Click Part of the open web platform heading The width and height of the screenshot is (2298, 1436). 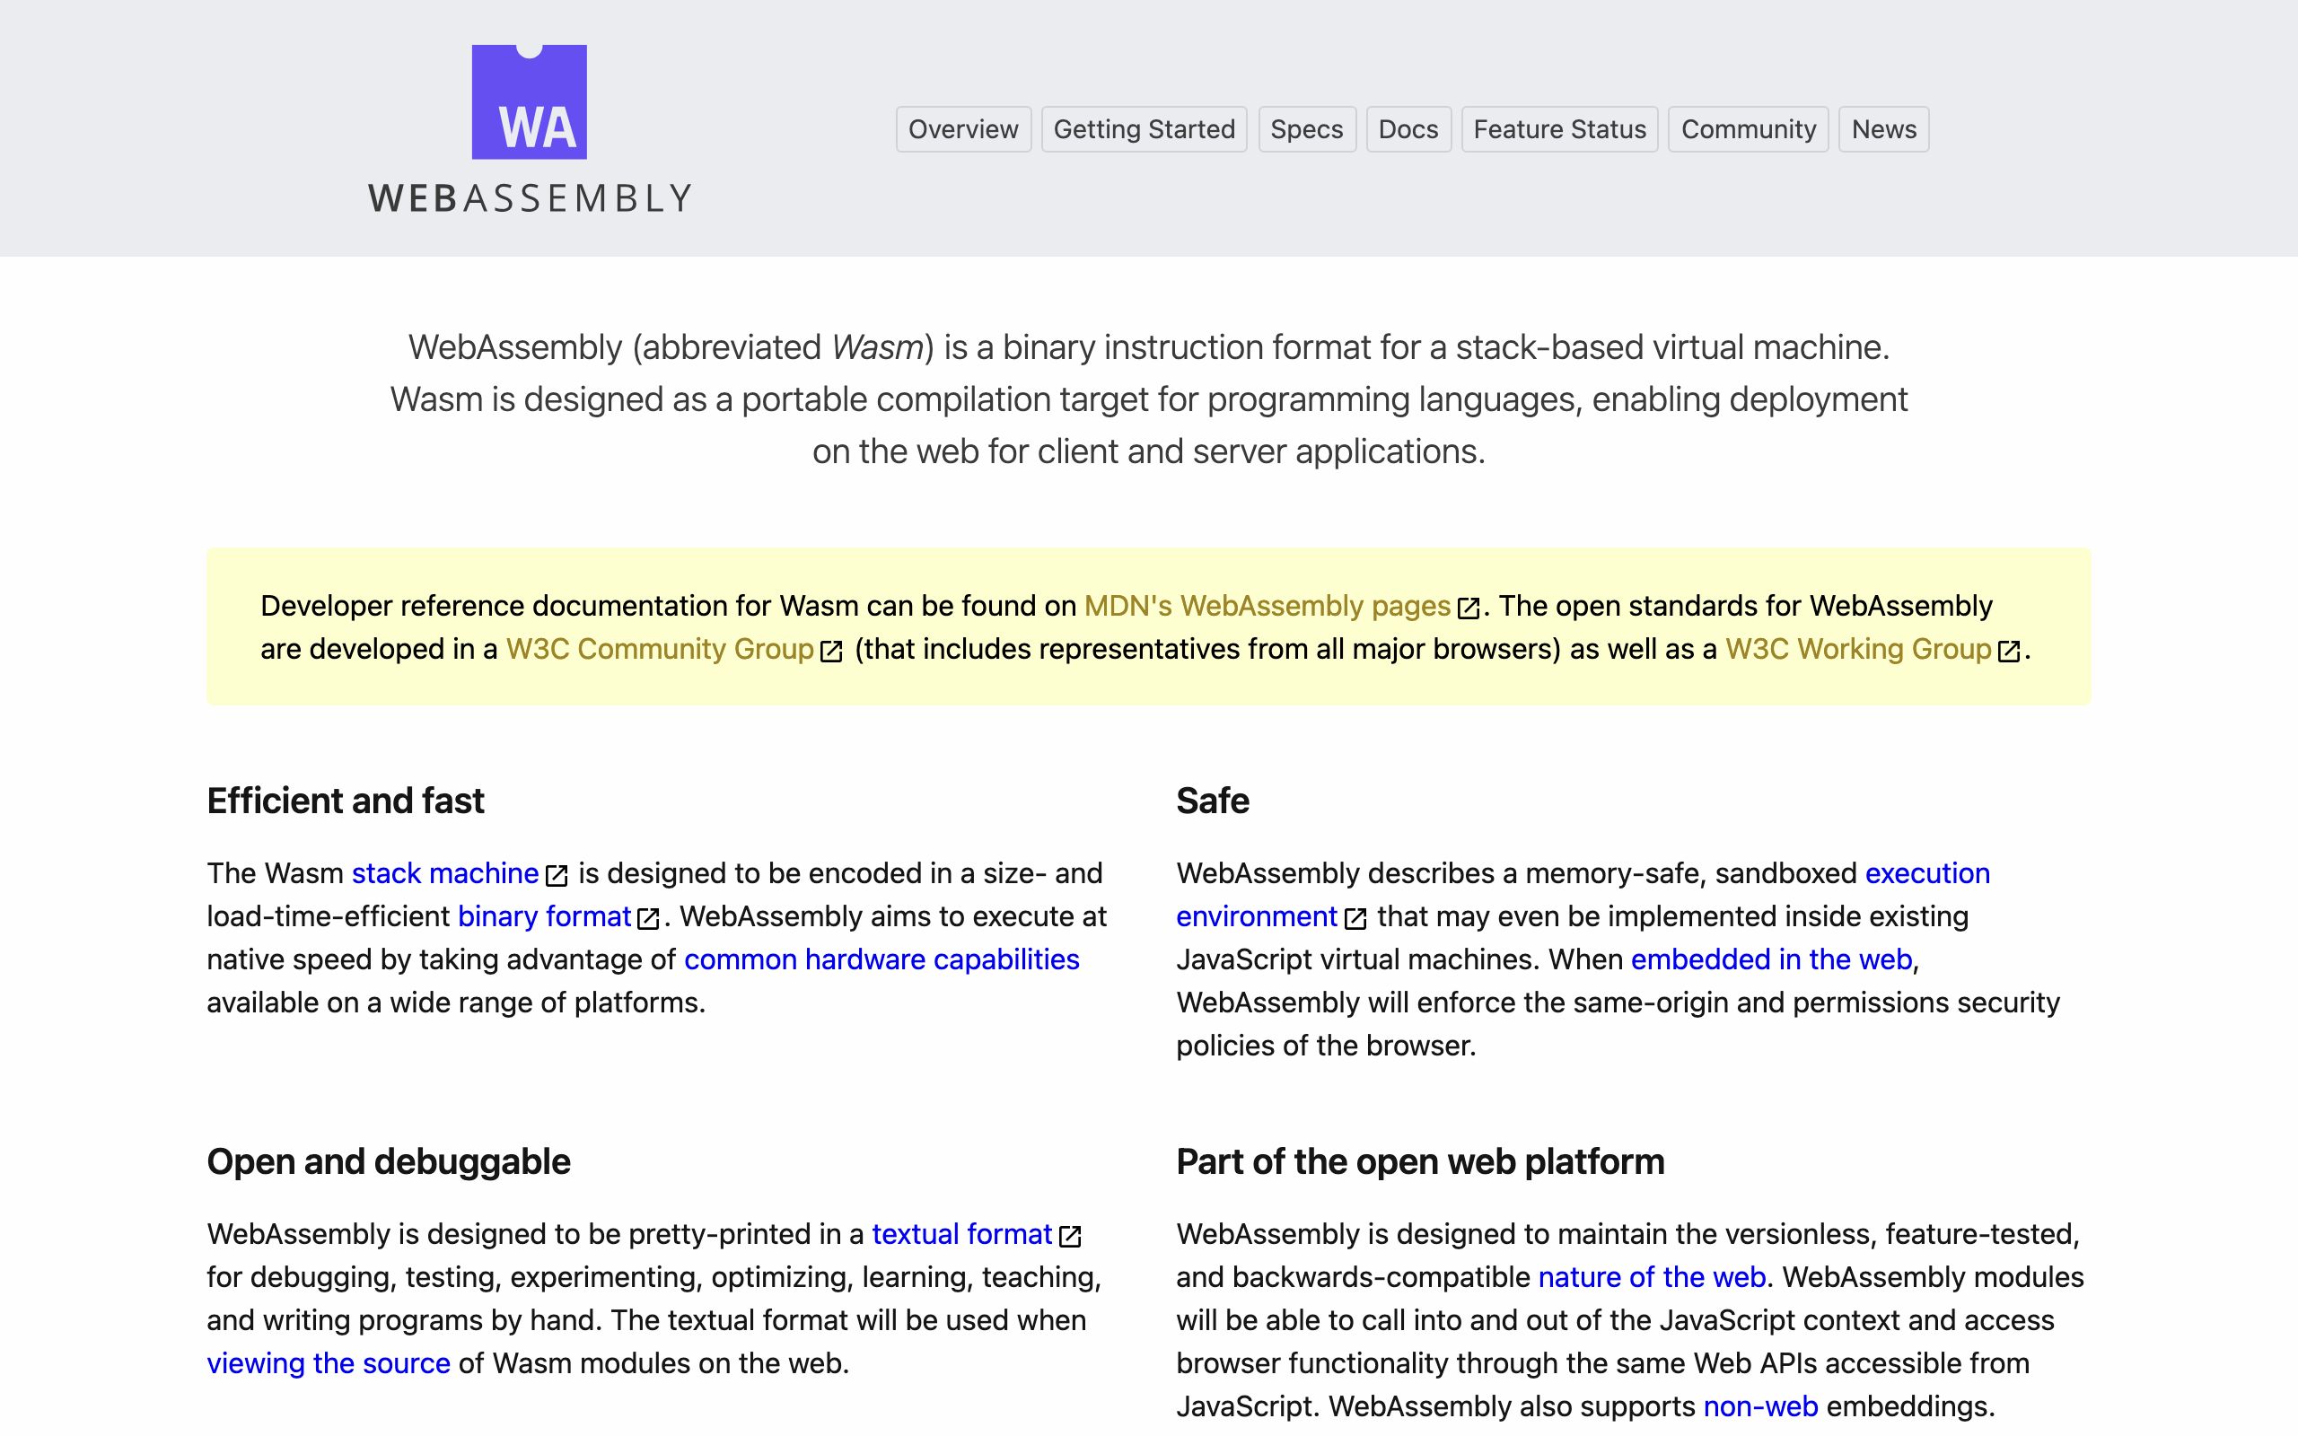(x=1419, y=1161)
